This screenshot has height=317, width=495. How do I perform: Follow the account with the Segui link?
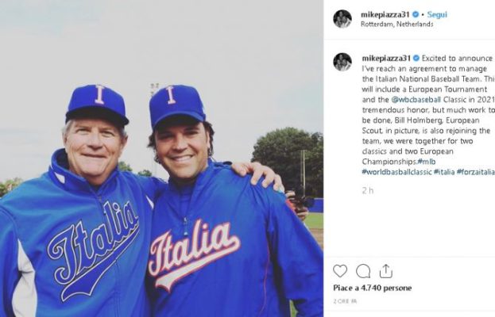[x=438, y=14]
